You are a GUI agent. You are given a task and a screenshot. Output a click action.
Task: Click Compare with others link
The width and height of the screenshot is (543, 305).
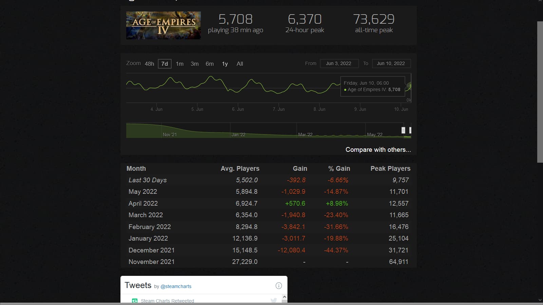pyautogui.click(x=378, y=149)
